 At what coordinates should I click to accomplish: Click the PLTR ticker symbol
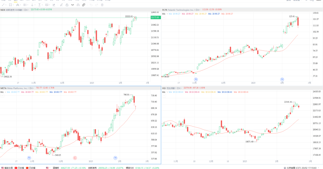coord(164,10)
